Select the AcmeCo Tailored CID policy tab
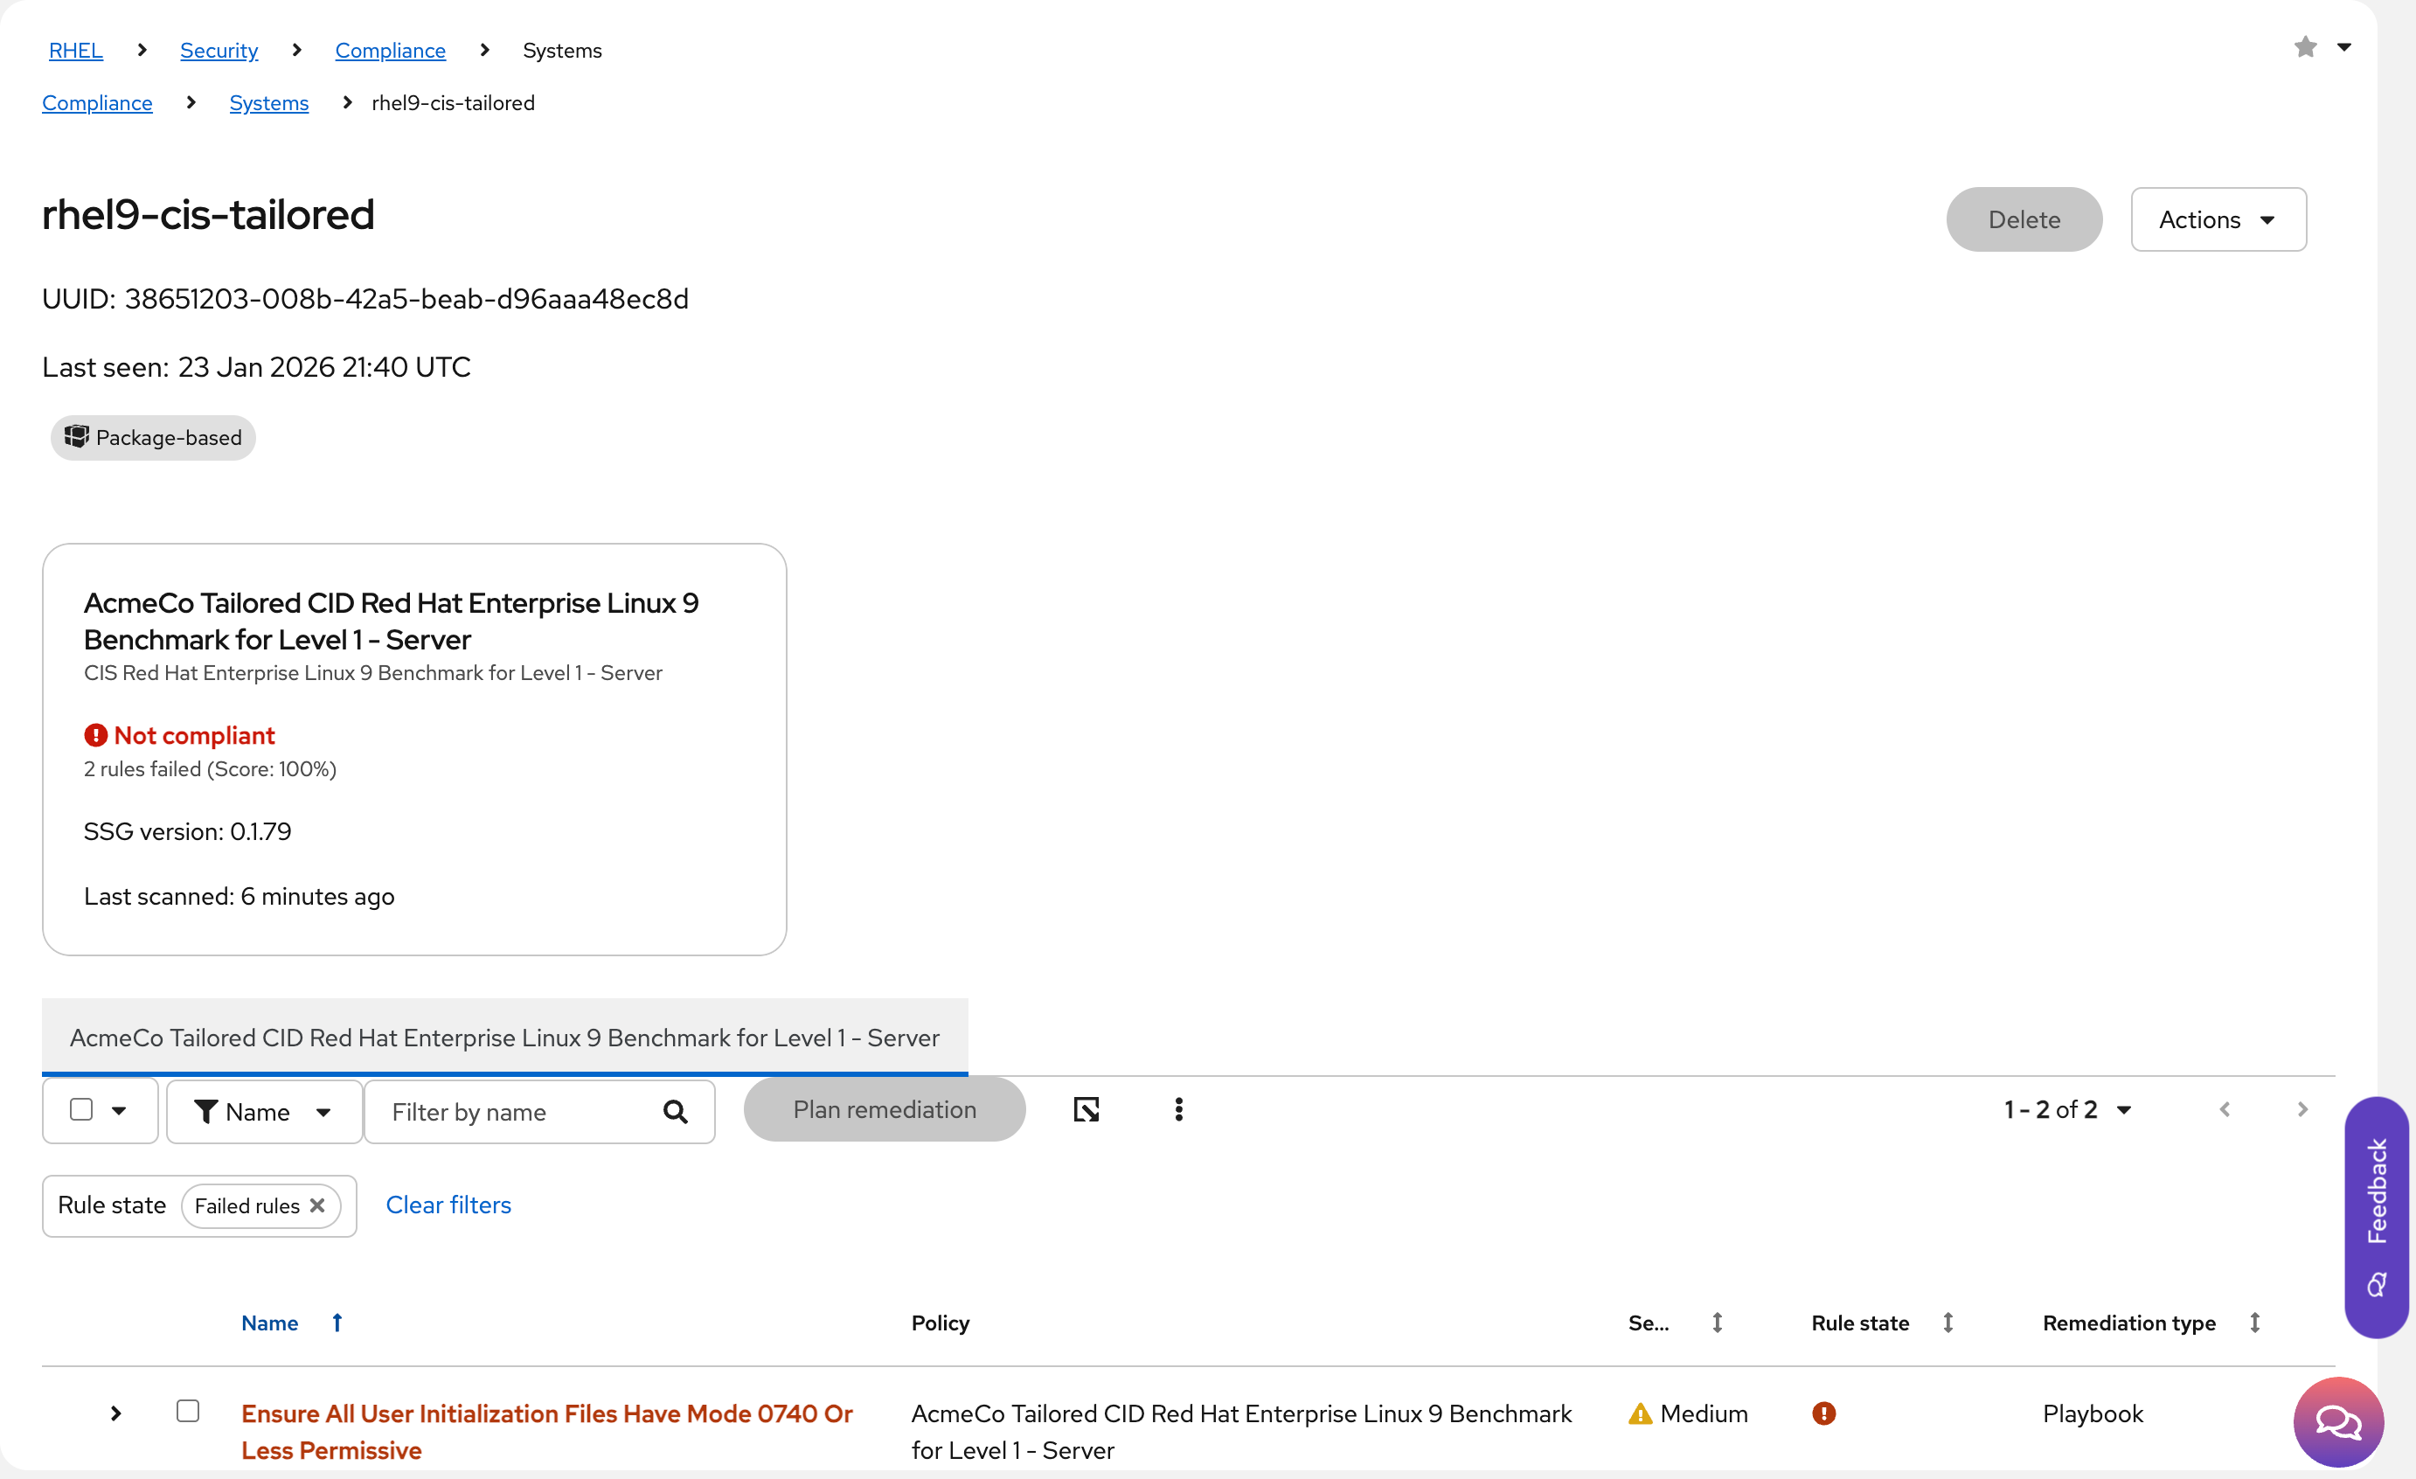The height and width of the screenshot is (1479, 2416). (504, 1037)
